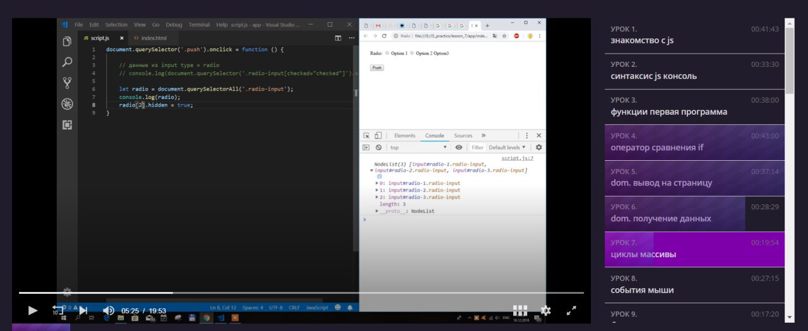This screenshot has height=331, width=808.
Task: Open console settings gear
Action: click(x=538, y=148)
